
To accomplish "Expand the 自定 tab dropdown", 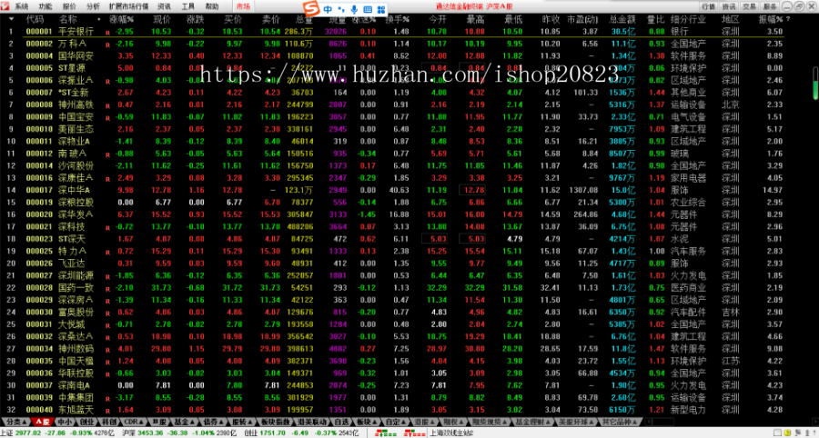I will point(403,422).
